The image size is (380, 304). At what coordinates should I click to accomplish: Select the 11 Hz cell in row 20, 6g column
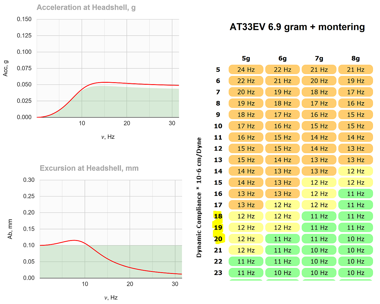[282, 239]
